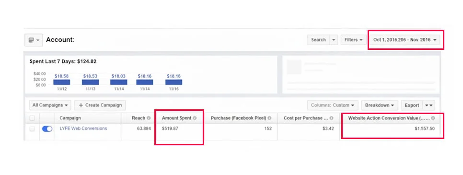
Task: Click the Export button
Action: [412, 105]
